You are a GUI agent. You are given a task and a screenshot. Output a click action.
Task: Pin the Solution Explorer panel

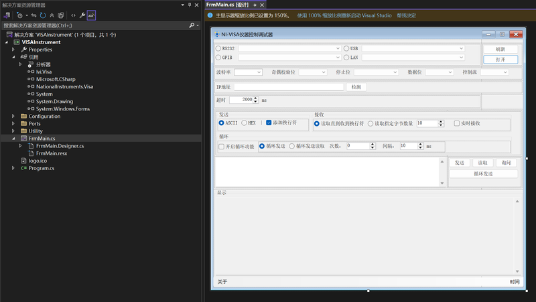[190, 5]
